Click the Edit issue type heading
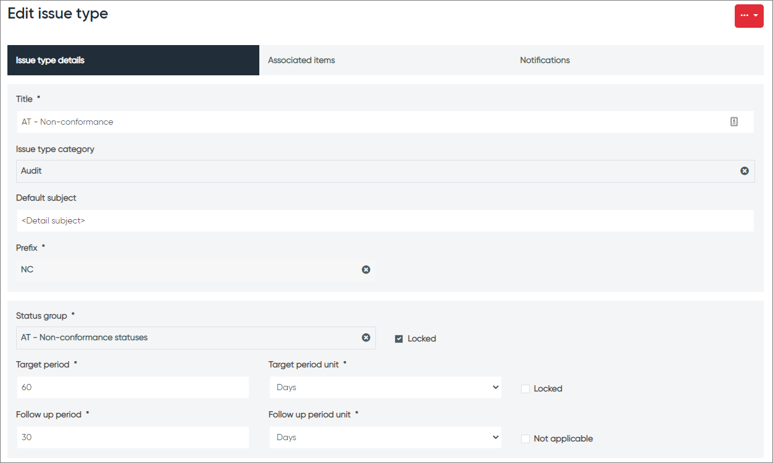This screenshot has width=773, height=463. pyautogui.click(x=58, y=14)
